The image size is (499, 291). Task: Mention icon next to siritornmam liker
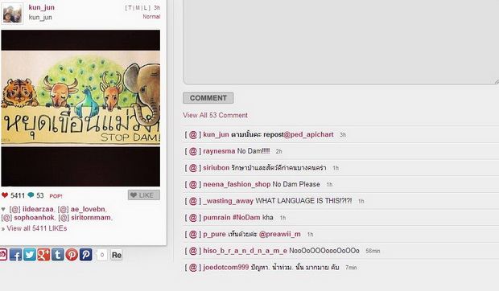coord(64,218)
